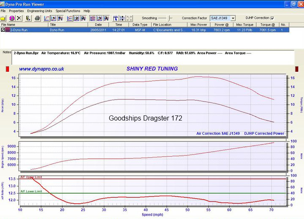Click the 14:27:01 time cell
The image size is (304, 219).
(x=118, y=30)
